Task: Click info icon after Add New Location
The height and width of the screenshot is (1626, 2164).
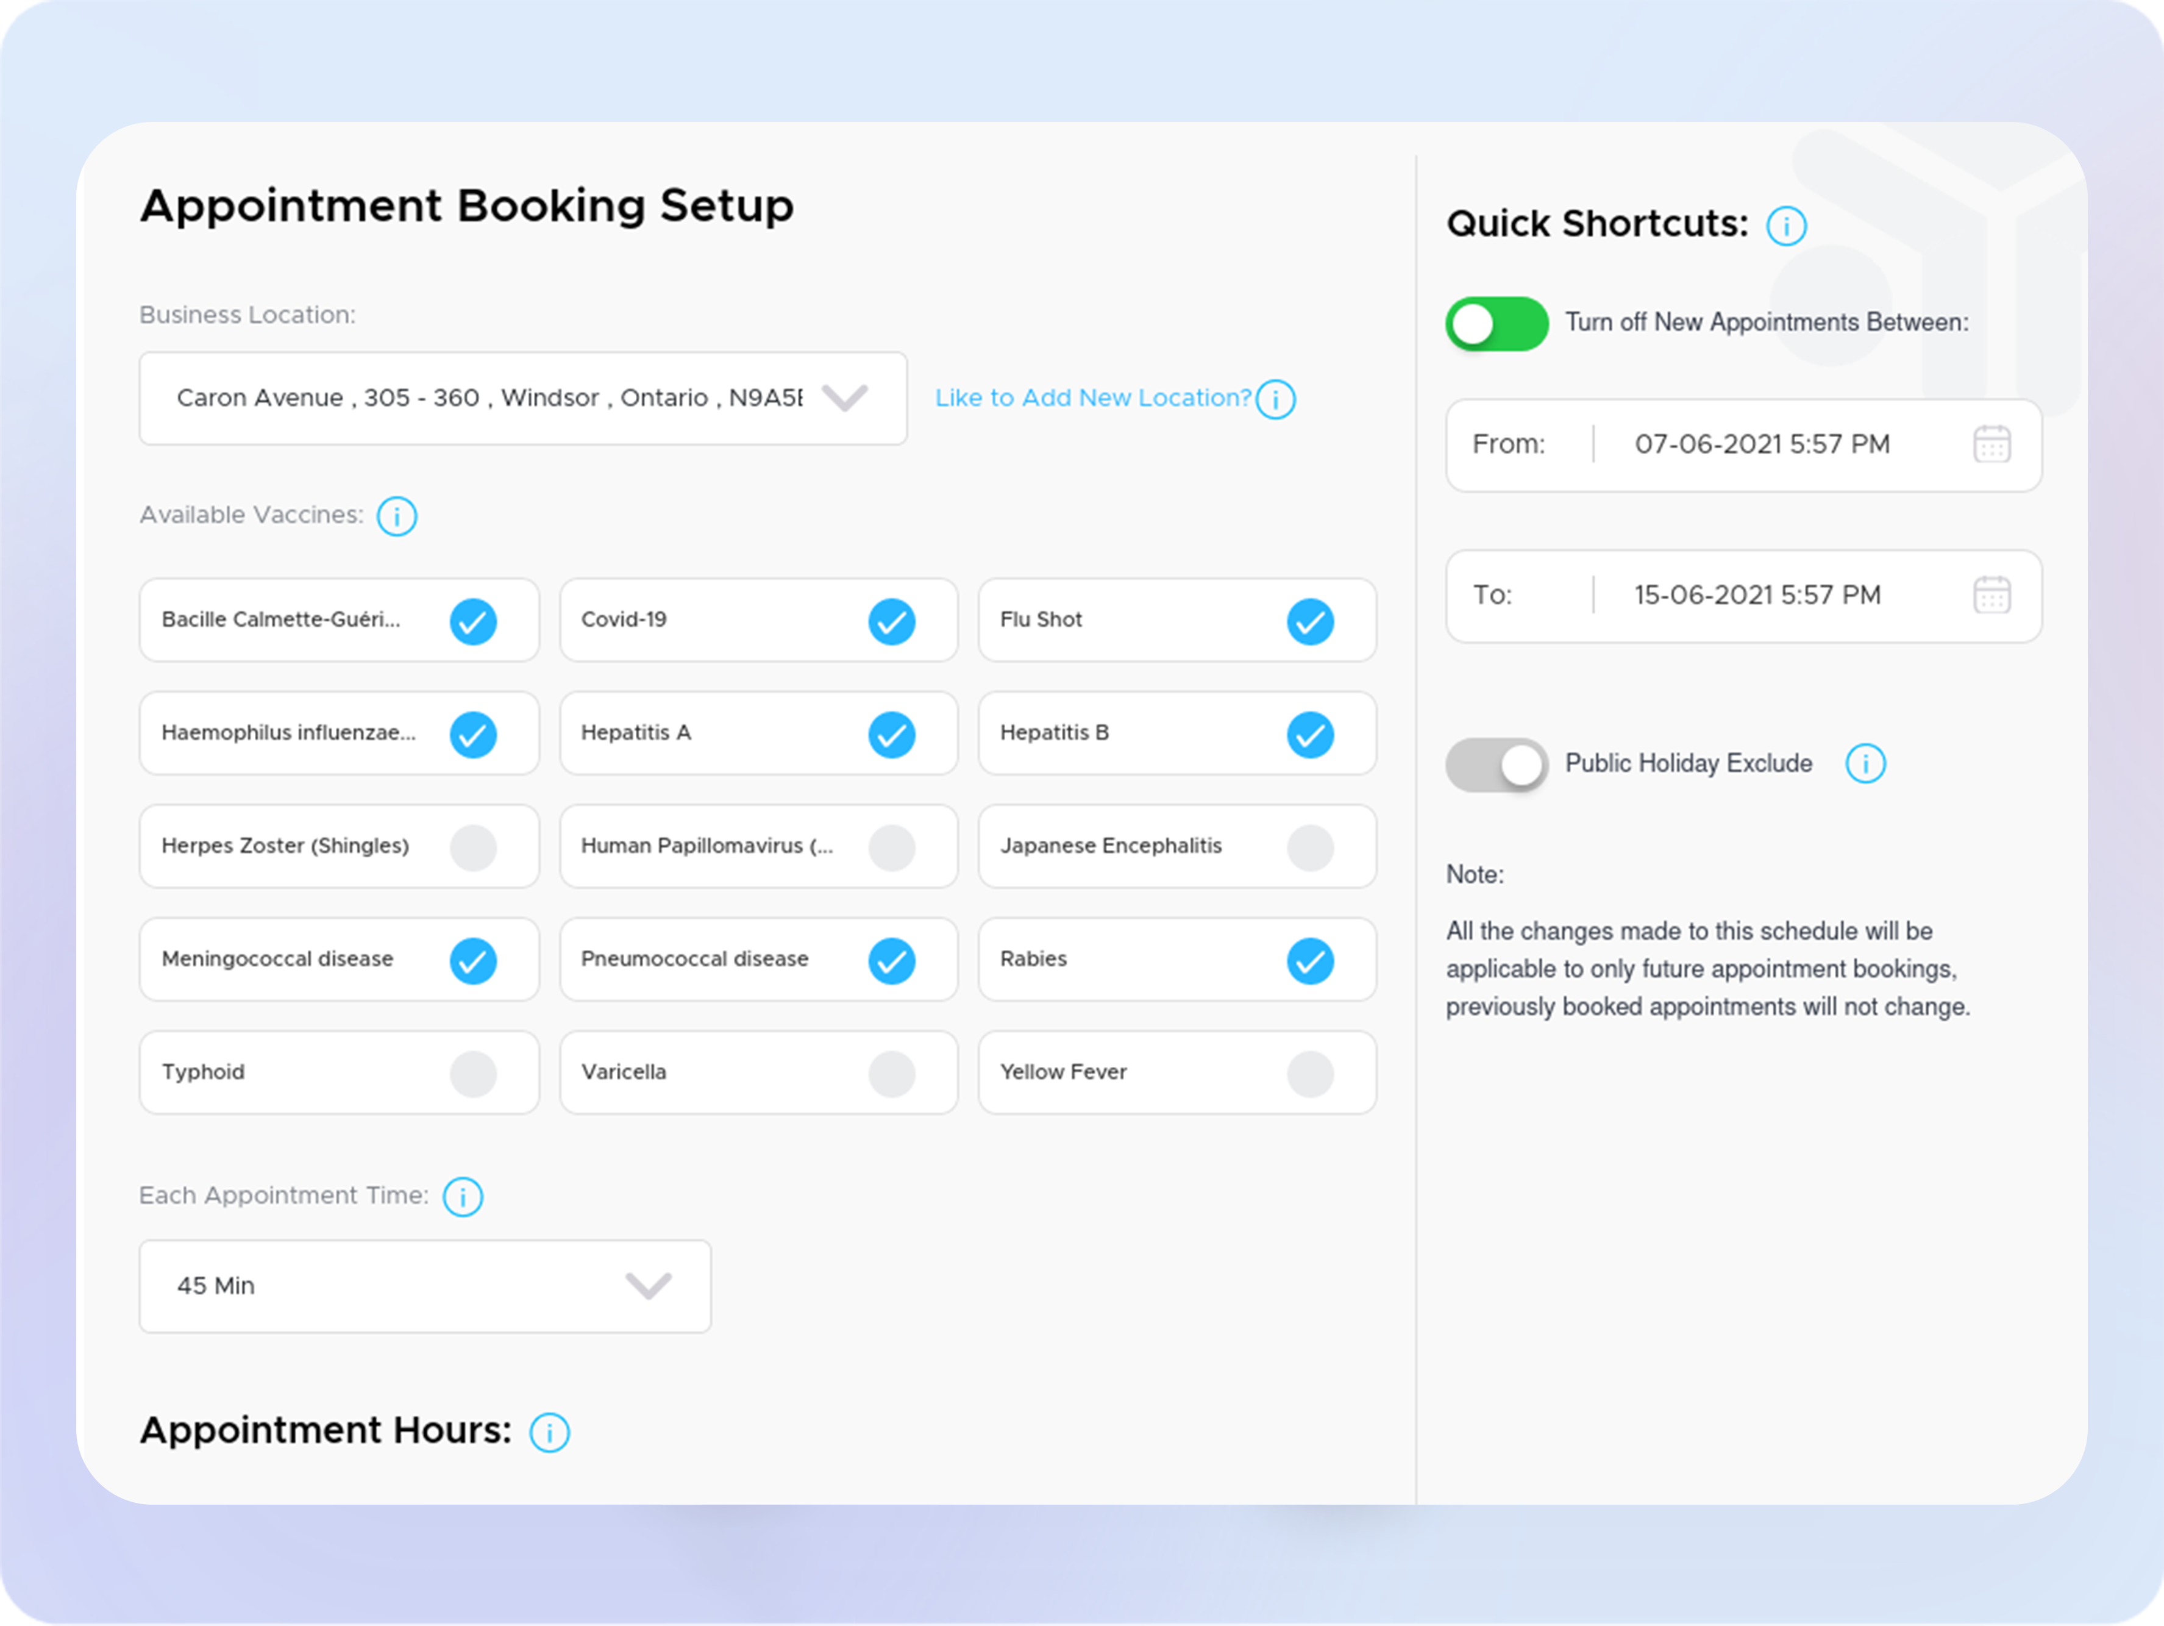Action: [1276, 399]
